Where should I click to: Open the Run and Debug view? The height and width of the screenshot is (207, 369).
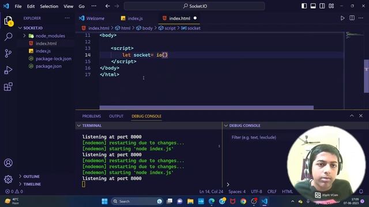click(x=8, y=70)
